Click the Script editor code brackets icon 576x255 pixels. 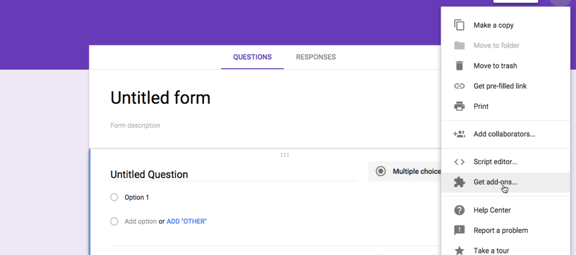(459, 162)
